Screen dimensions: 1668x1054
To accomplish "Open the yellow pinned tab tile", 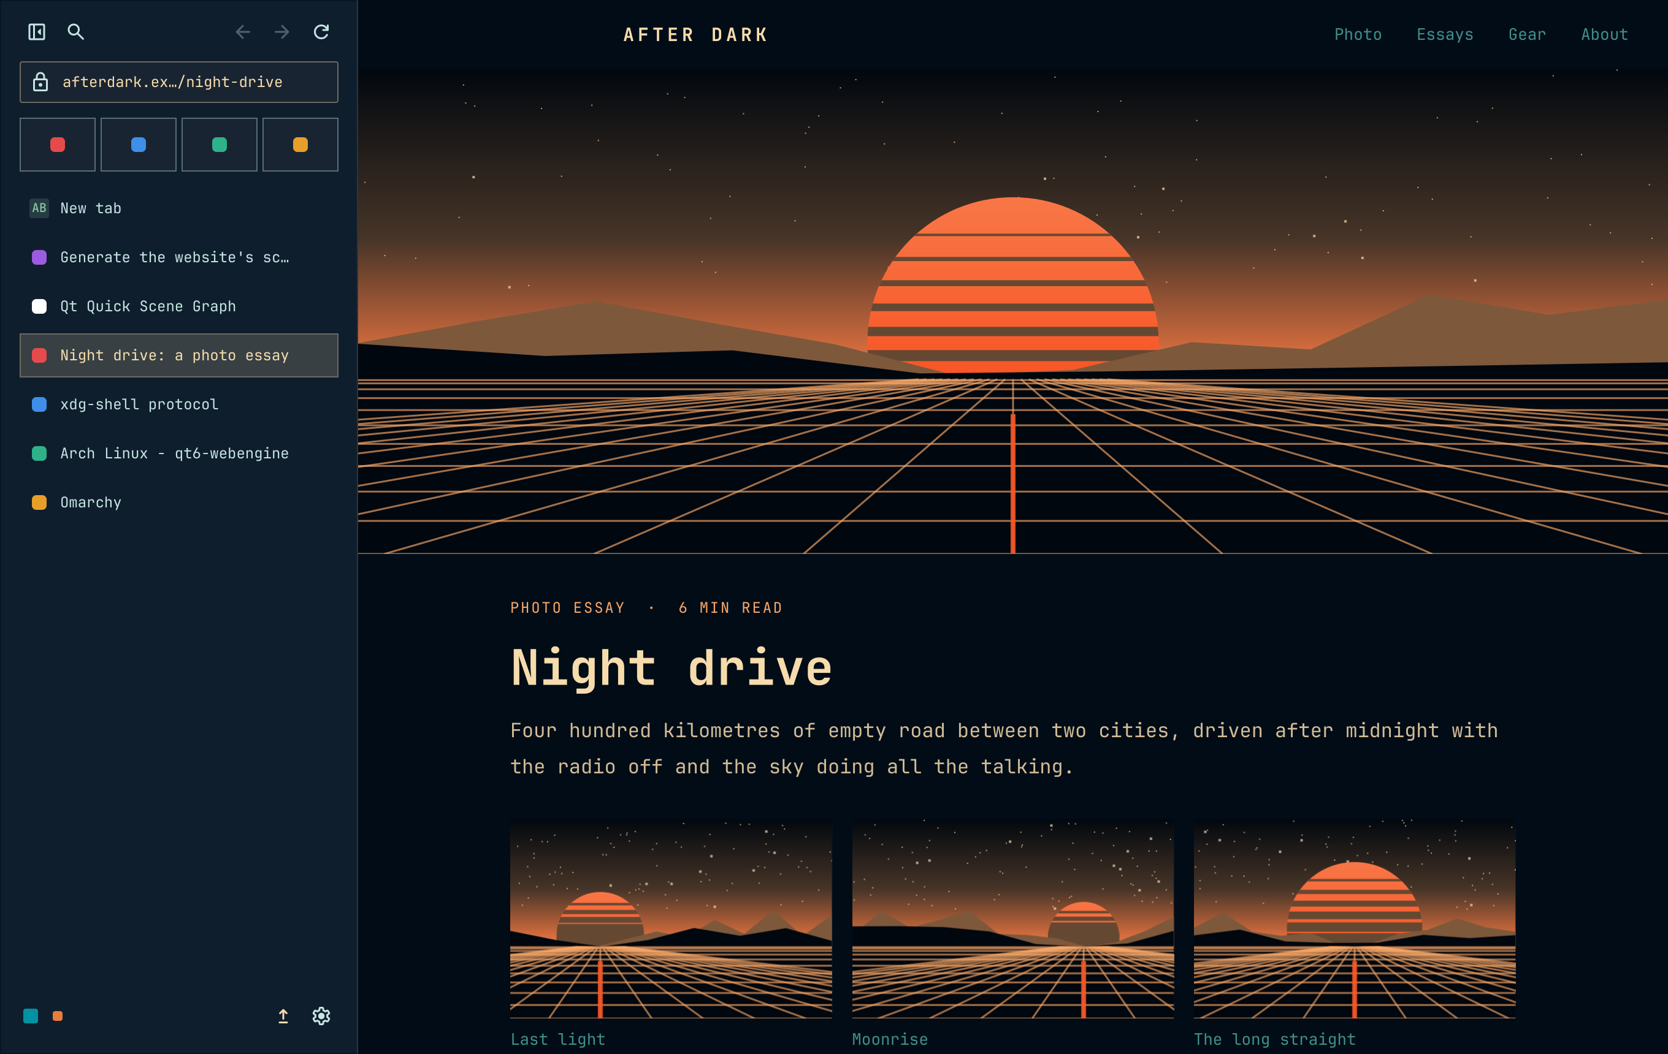I will (x=300, y=145).
